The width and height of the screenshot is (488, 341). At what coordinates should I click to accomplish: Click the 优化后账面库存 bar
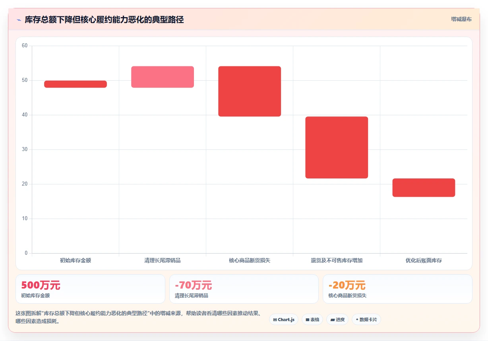tap(424, 188)
